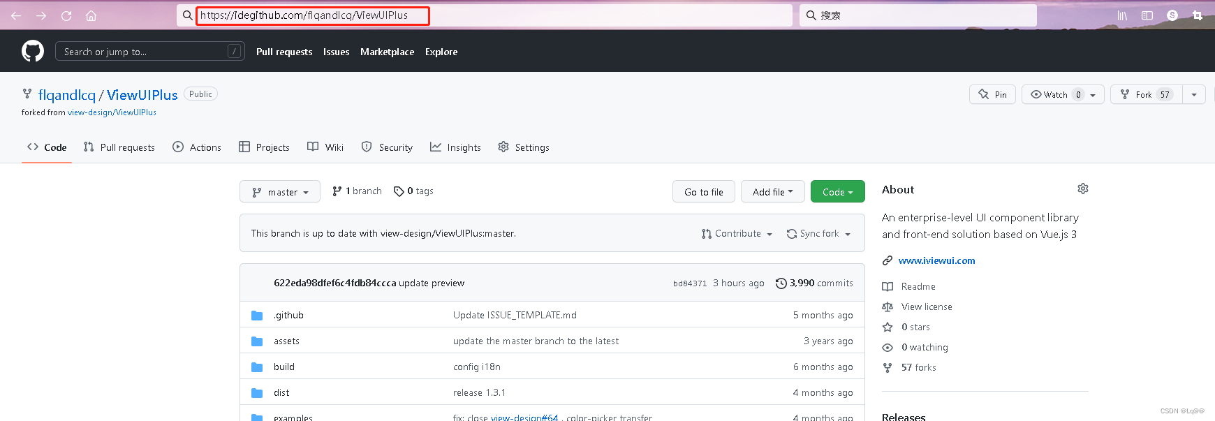
Task: Go forward with browser forward arrow
Action: [41, 15]
